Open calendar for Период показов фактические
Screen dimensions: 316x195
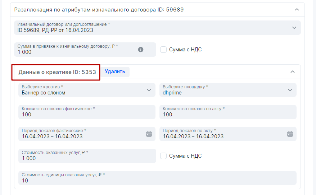point(149,134)
